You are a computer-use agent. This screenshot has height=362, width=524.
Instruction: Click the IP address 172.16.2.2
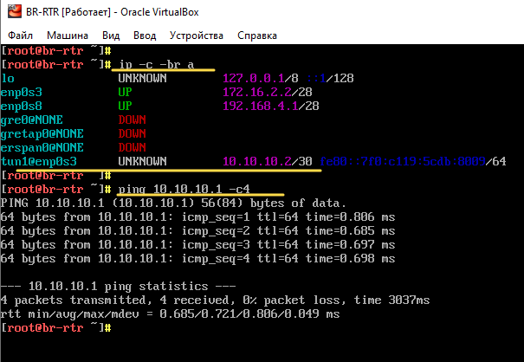pyautogui.click(x=256, y=90)
